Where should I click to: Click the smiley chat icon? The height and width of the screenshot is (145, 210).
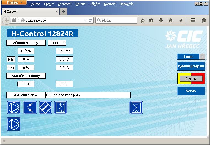pos(204,20)
